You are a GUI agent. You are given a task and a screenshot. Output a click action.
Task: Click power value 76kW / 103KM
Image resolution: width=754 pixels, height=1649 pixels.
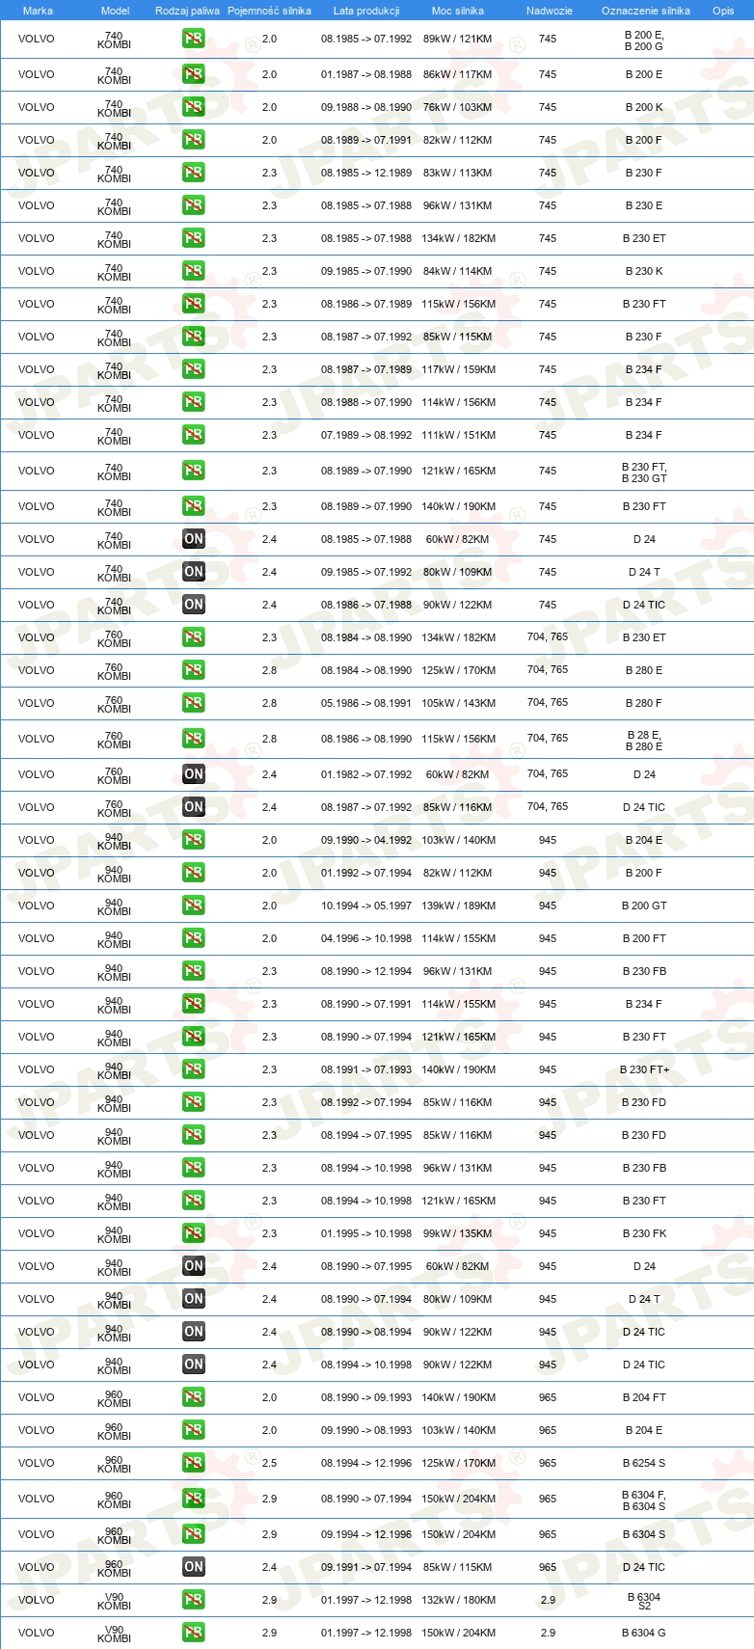click(x=459, y=107)
